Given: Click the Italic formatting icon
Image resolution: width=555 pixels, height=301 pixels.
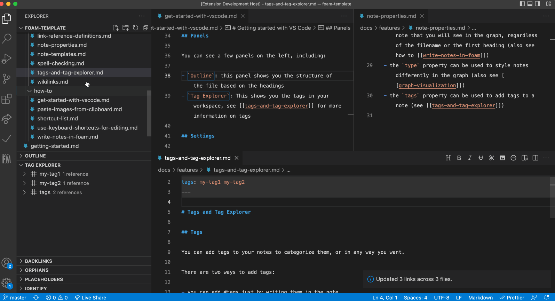Looking at the screenshot, I should pyautogui.click(x=470, y=158).
